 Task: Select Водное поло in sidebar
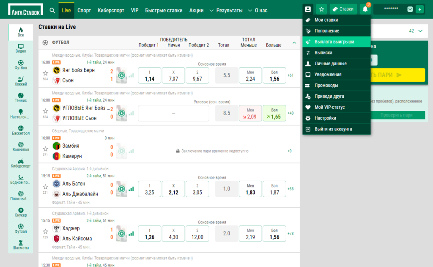21,179
